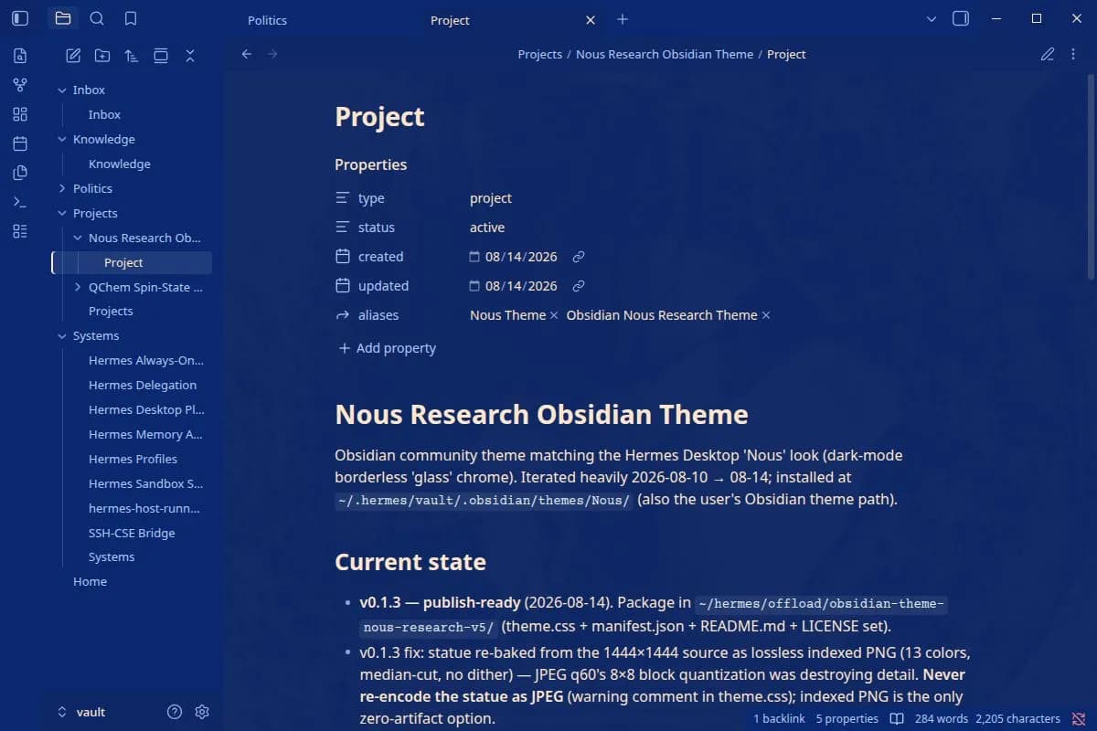Close the Project tab
Image resolution: width=1097 pixels, height=731 pixels.
point(591,20)
